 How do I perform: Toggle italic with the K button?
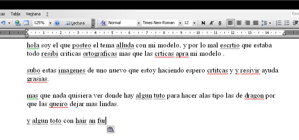pyautogui.click(x=211, y=23)
